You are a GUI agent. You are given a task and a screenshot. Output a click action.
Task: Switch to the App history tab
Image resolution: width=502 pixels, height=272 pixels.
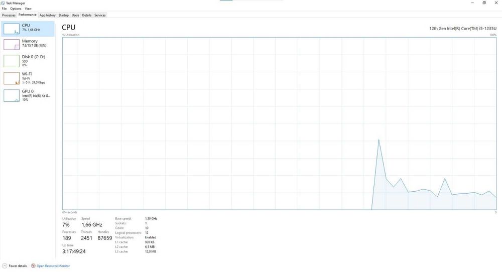click(x=47, y=15)
